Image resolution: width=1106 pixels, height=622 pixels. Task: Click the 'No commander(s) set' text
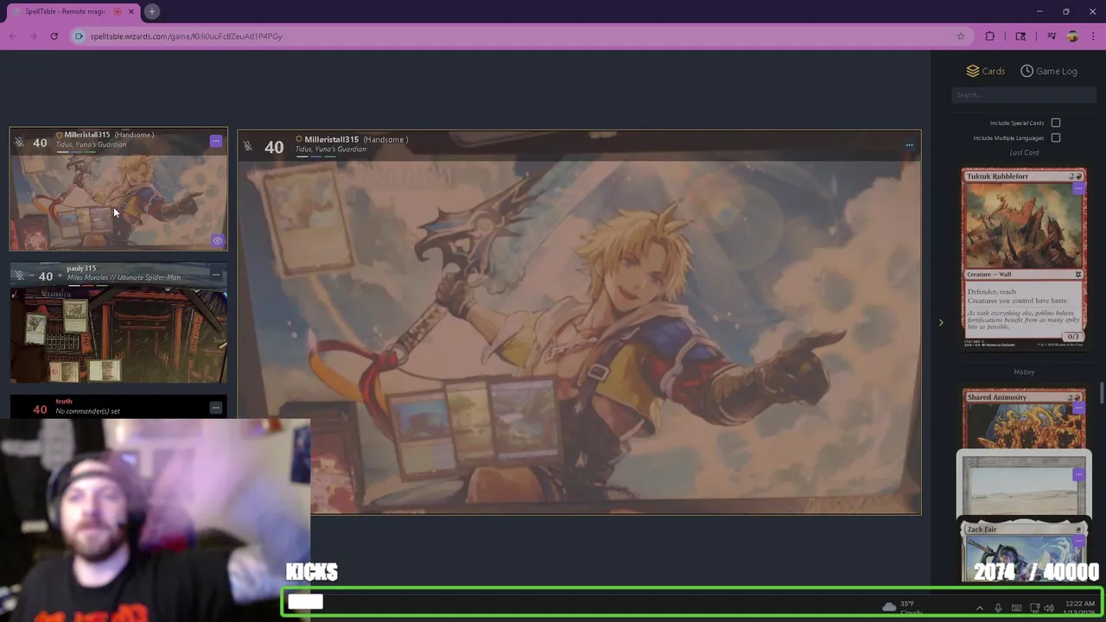coord(88,411)
